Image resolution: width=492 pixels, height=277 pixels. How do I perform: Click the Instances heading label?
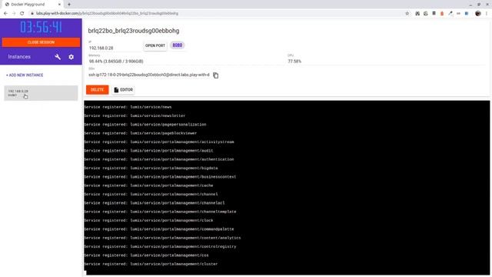[19, 57]
